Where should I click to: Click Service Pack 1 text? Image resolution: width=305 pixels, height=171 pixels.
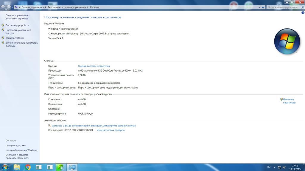(x=56, y=38)
